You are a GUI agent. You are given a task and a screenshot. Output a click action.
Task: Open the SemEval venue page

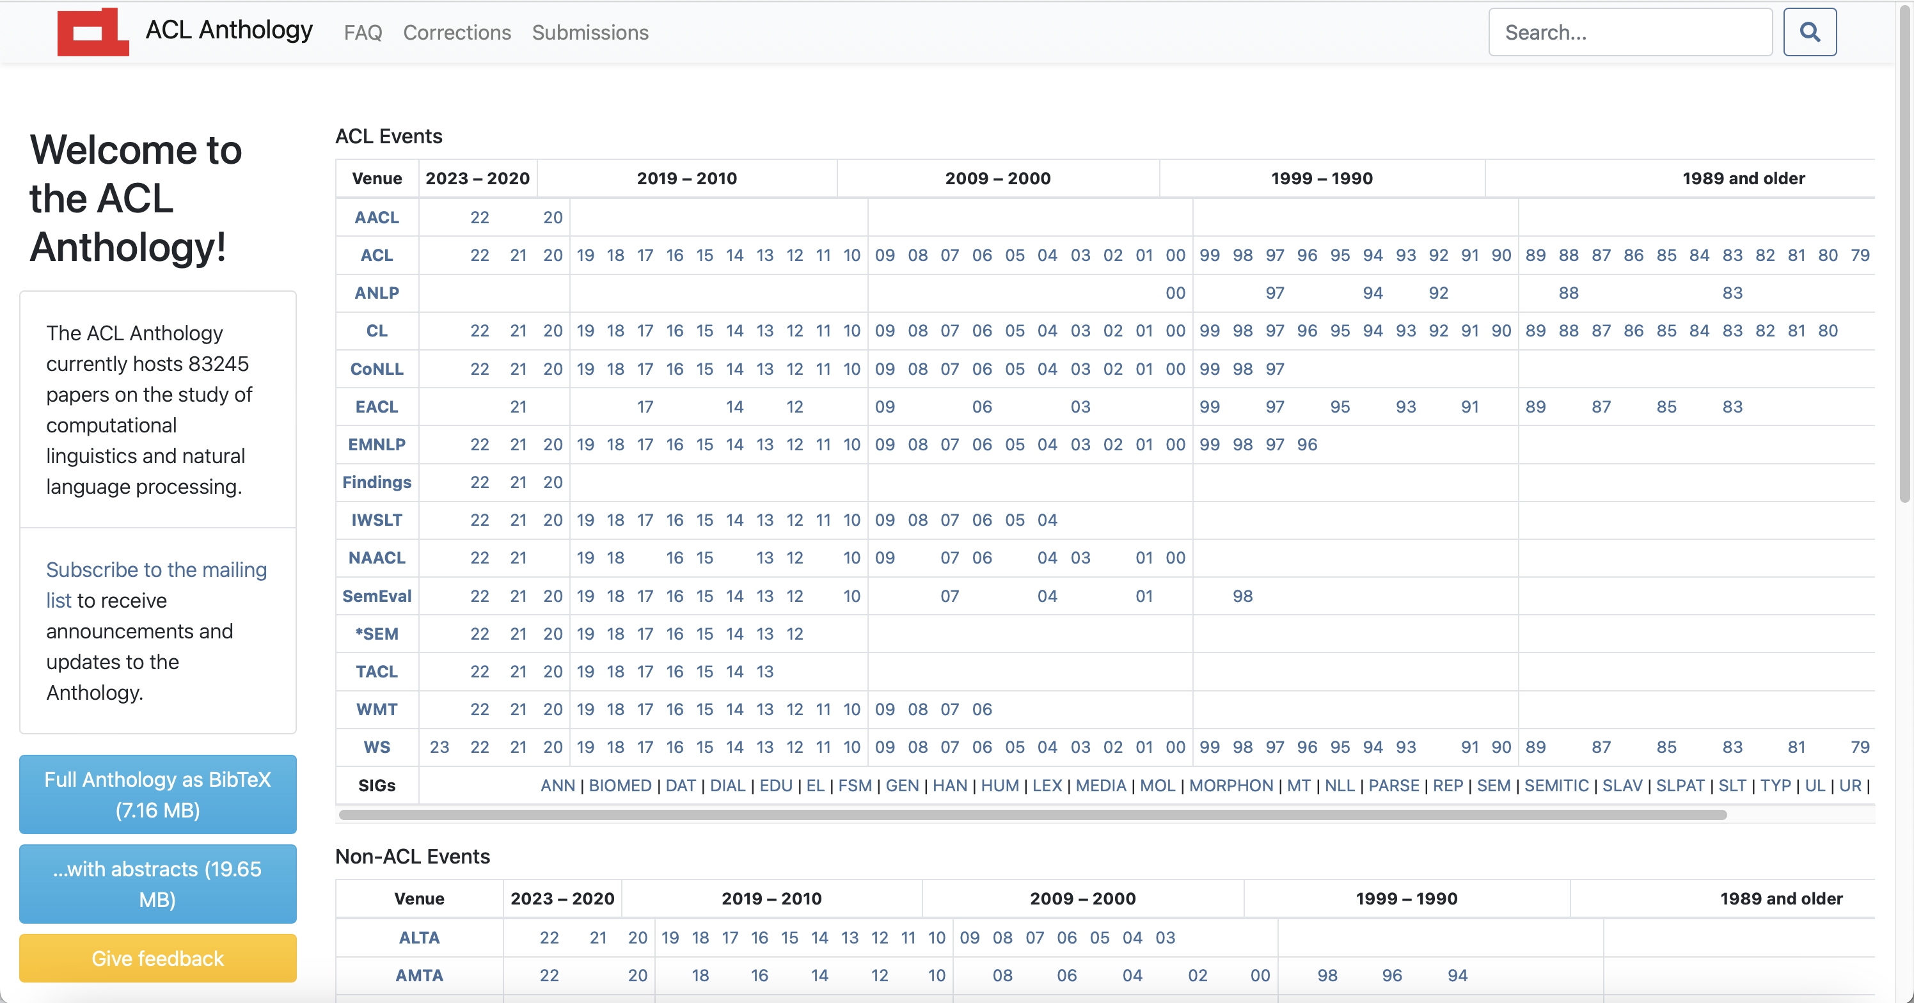pos(377,596)
